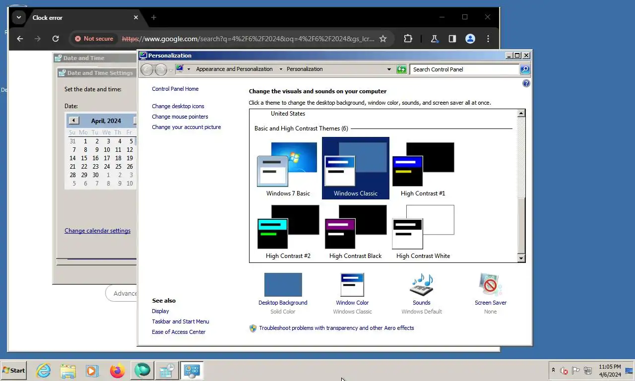Viewport: 635px width, 381px height.
Task: Launch Windows Media Player from taskbar
Action: click(92, 371)
